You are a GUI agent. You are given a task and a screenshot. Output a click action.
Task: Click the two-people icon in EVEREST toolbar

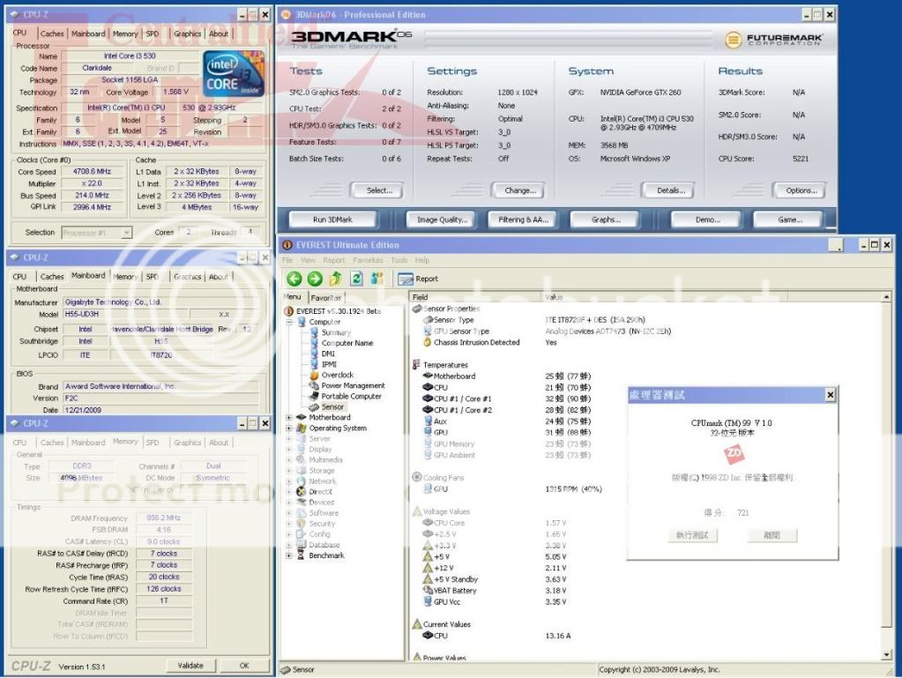pos(377,279)
